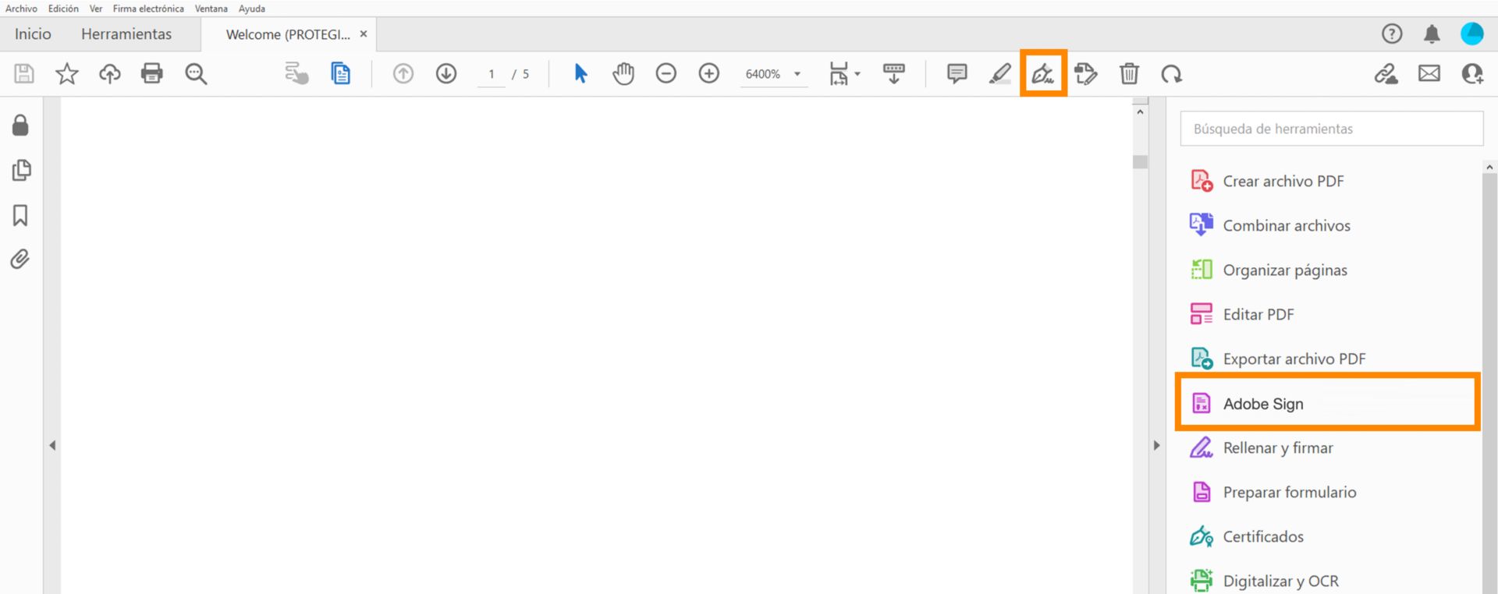Send the file by email envelope
Screen dimensions: 1498x594
tap(1429, 74)
